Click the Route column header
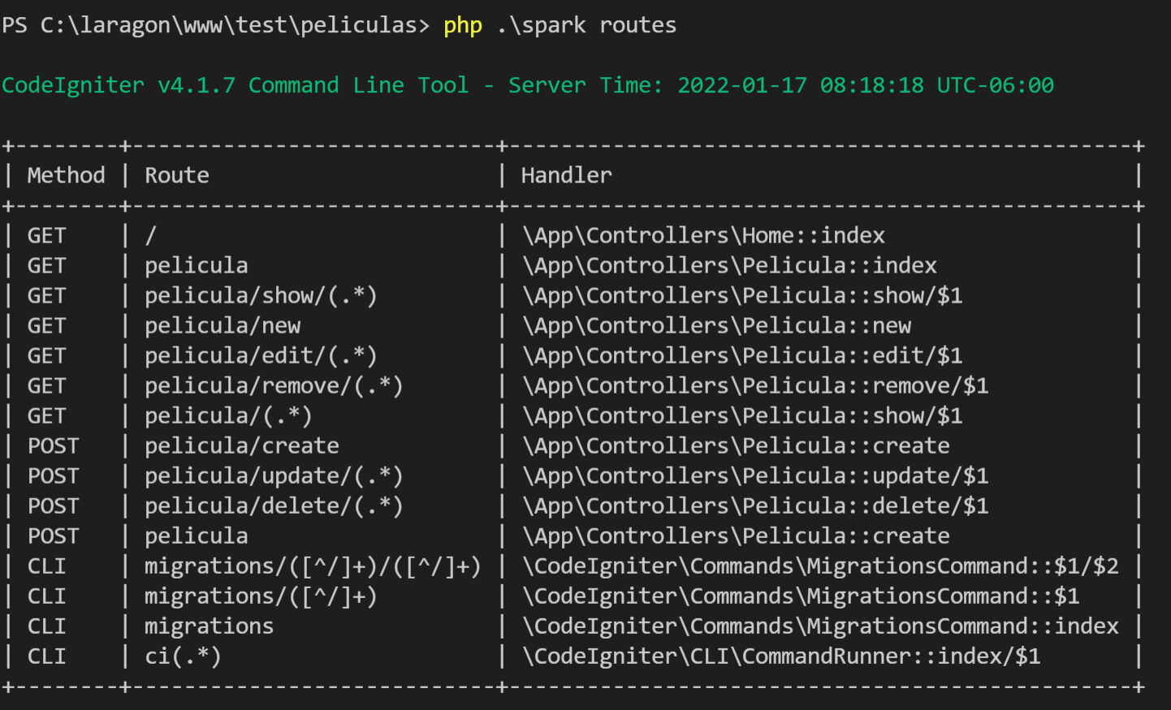1171x710 pixels. pos(176,174)
